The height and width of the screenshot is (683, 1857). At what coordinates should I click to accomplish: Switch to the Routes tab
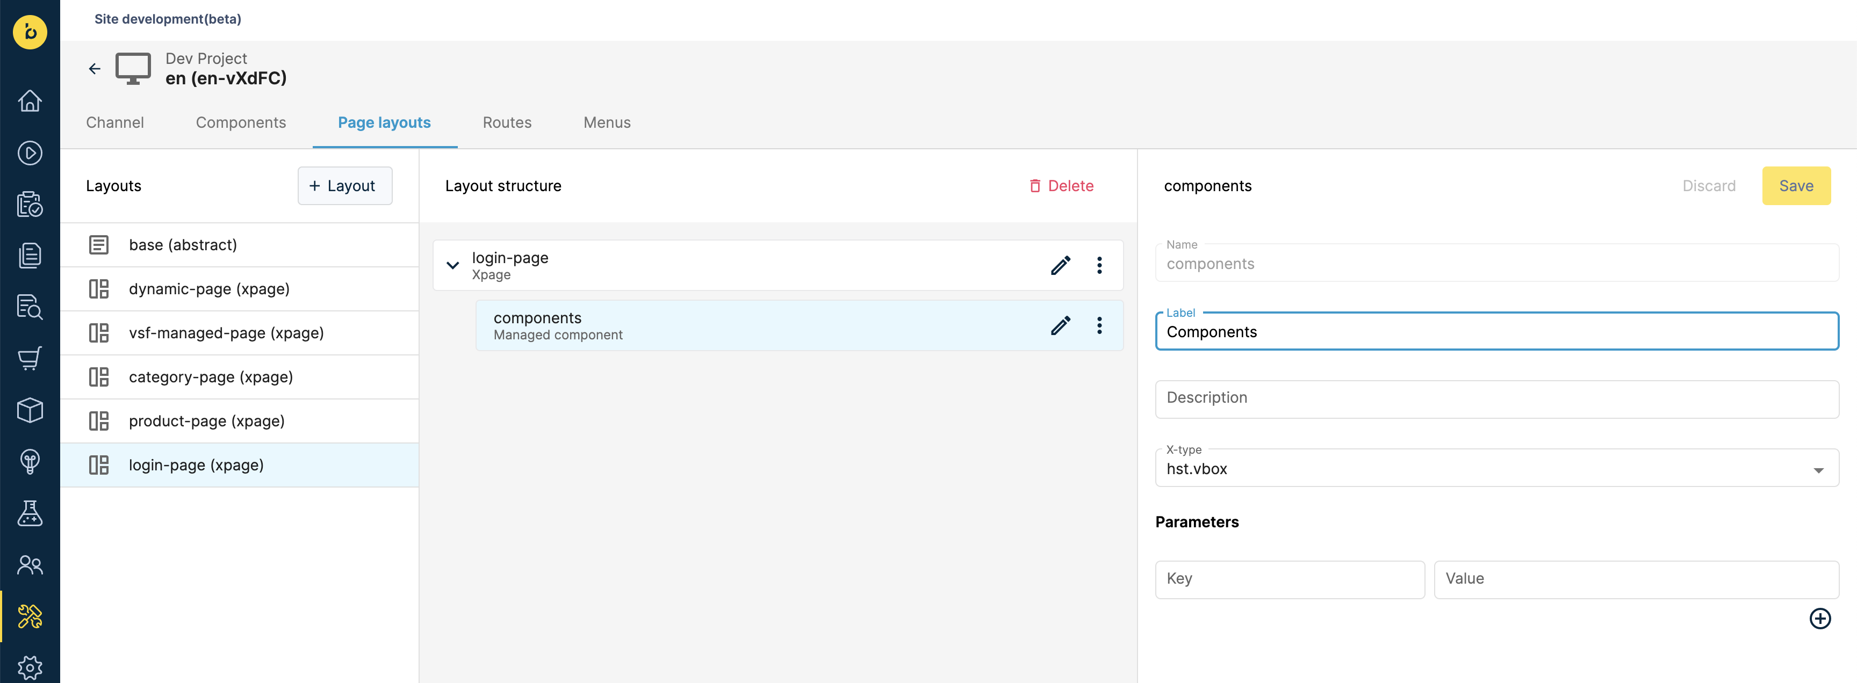click(x=507, y=122)
